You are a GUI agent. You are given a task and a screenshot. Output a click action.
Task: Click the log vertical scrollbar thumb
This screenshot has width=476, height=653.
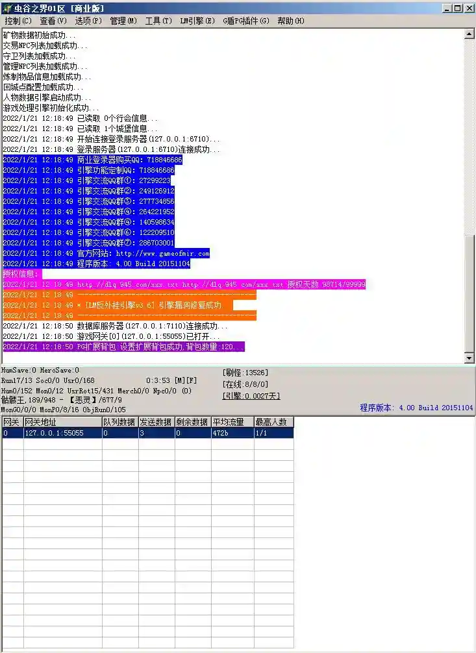pos(469,293)
